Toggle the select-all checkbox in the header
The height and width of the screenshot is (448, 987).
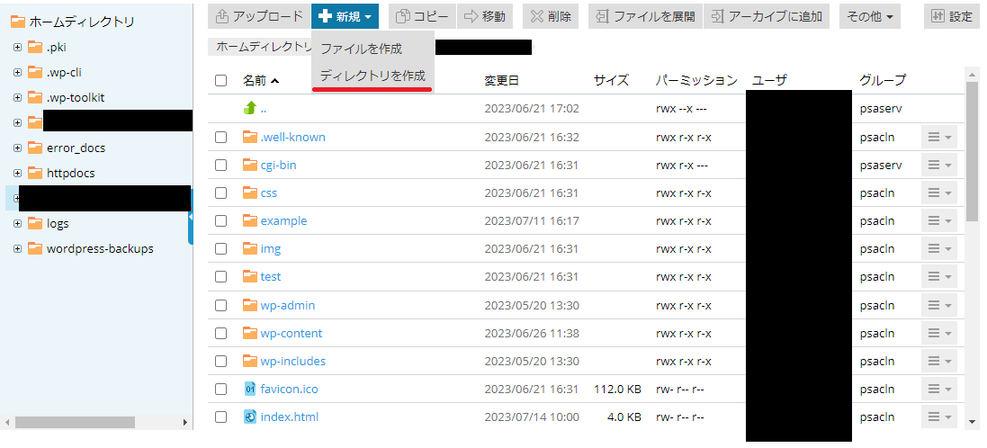click(x=220, y=81)
